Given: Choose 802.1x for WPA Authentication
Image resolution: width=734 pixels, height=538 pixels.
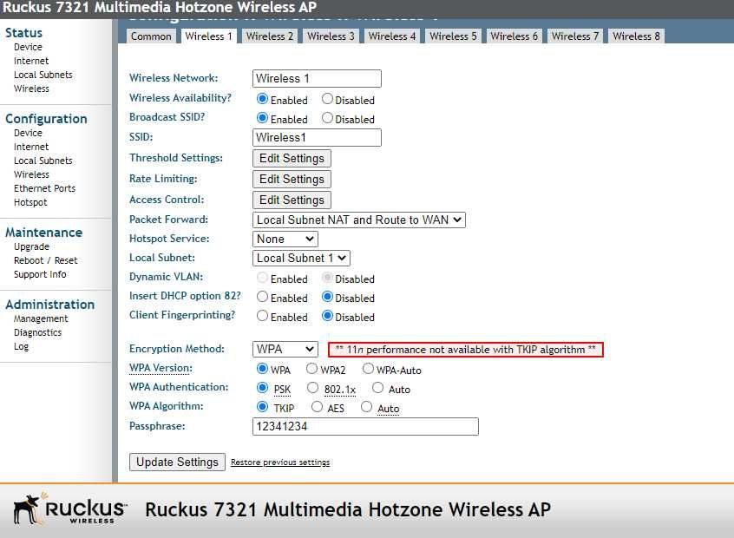Looking at the screenshot, I should tap(312, 388).
